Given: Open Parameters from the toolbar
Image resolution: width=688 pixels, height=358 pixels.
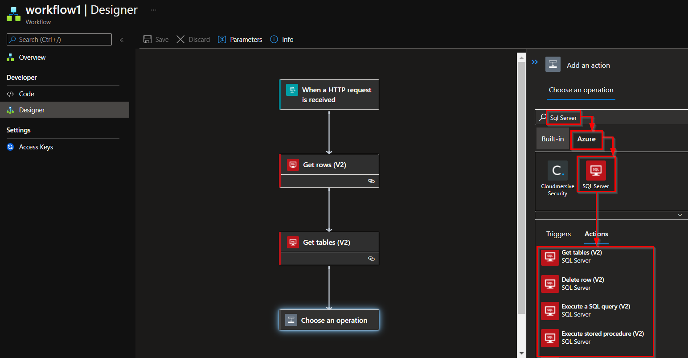Looking at the screenshot, I should pos(240,39).
